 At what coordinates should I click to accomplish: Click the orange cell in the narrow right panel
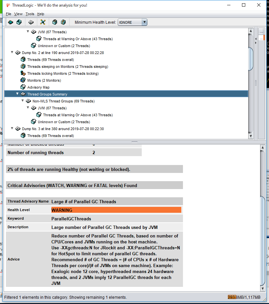tap(264, 38)
